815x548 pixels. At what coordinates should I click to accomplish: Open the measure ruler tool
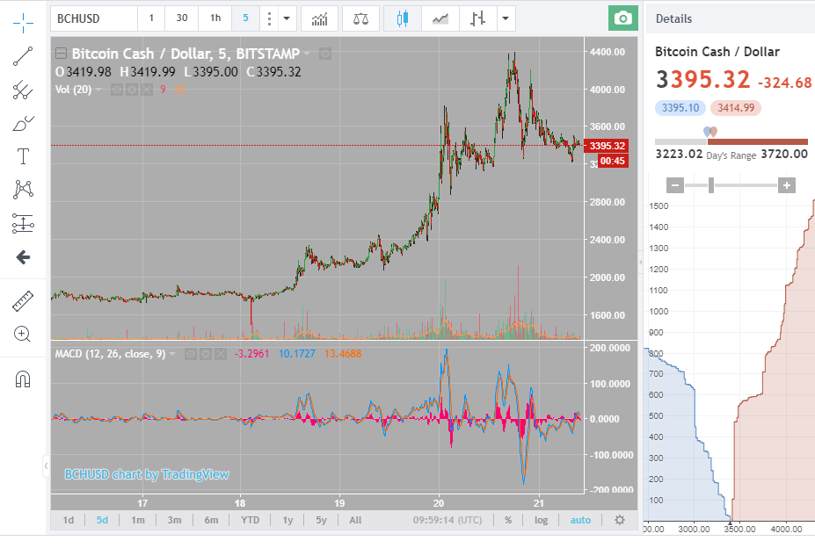(x=24, y=299)
